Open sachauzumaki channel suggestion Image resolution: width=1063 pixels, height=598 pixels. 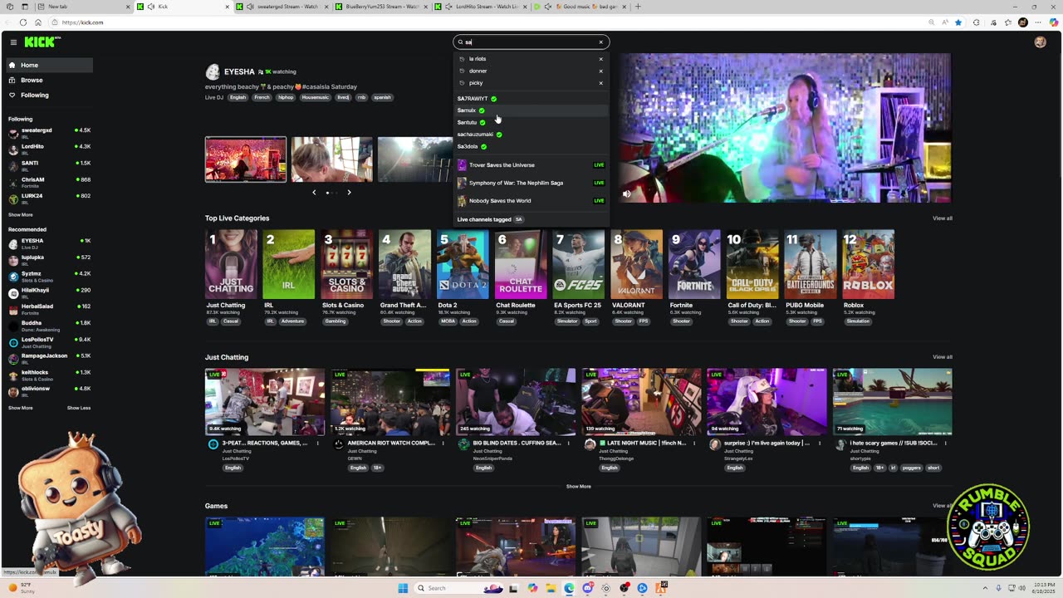[531, 135]
